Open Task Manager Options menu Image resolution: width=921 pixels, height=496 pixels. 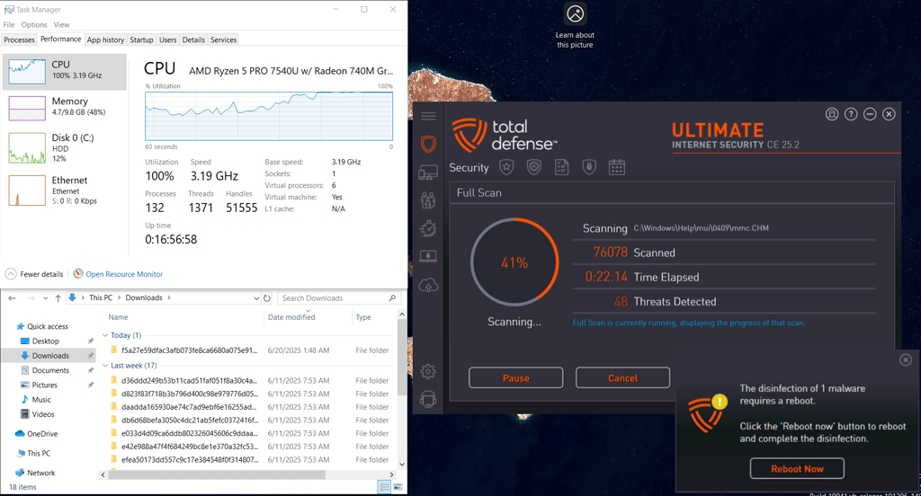tap(34, 24)
